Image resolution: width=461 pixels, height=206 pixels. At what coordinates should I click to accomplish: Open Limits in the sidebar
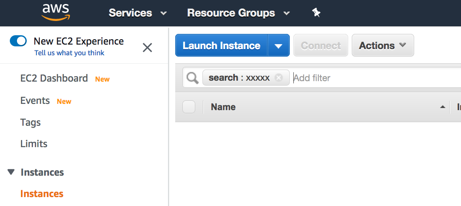[34, 144]
